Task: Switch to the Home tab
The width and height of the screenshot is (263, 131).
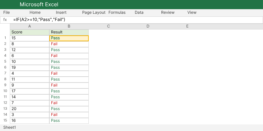Action: [x=35, y=12]
